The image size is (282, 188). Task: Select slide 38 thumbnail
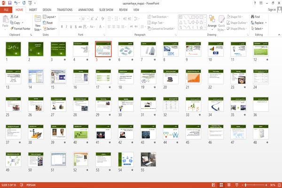[x=36, y=132]
